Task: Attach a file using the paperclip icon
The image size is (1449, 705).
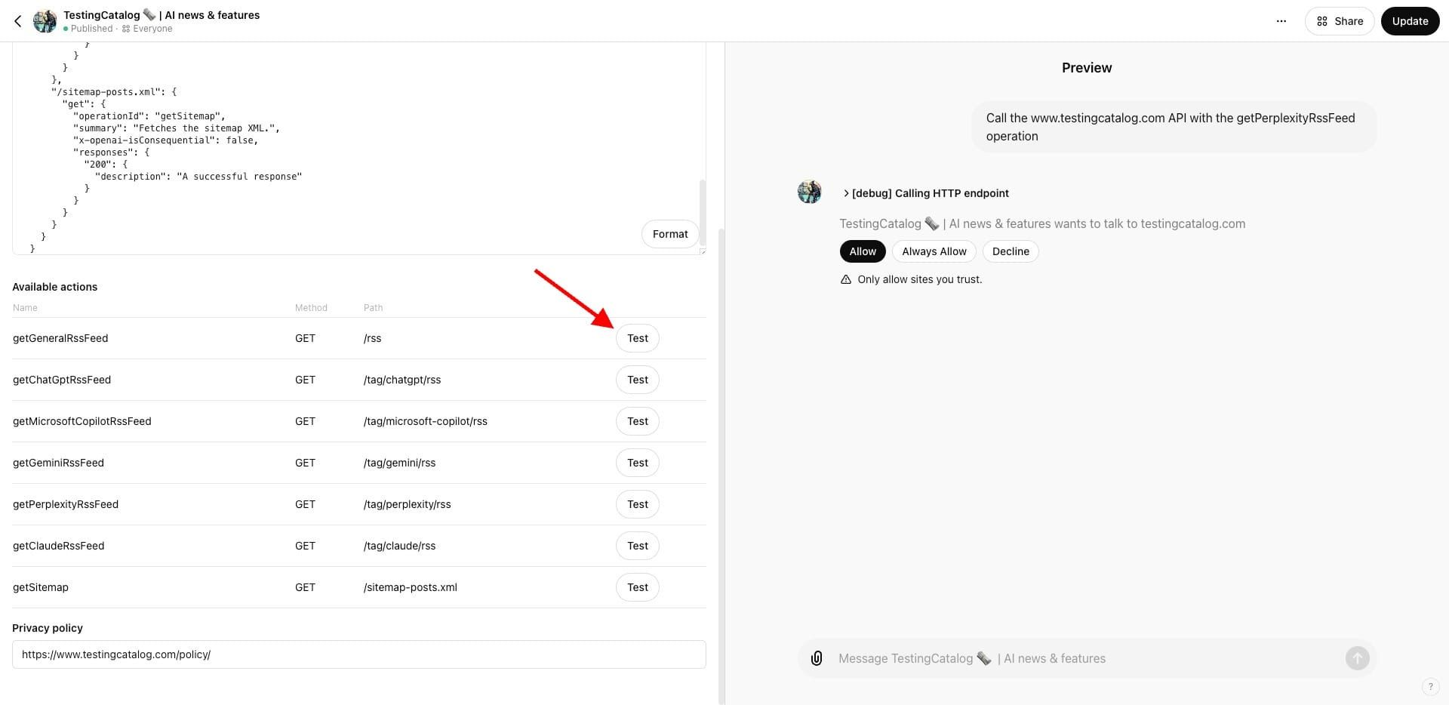Action: coord(816,657)
